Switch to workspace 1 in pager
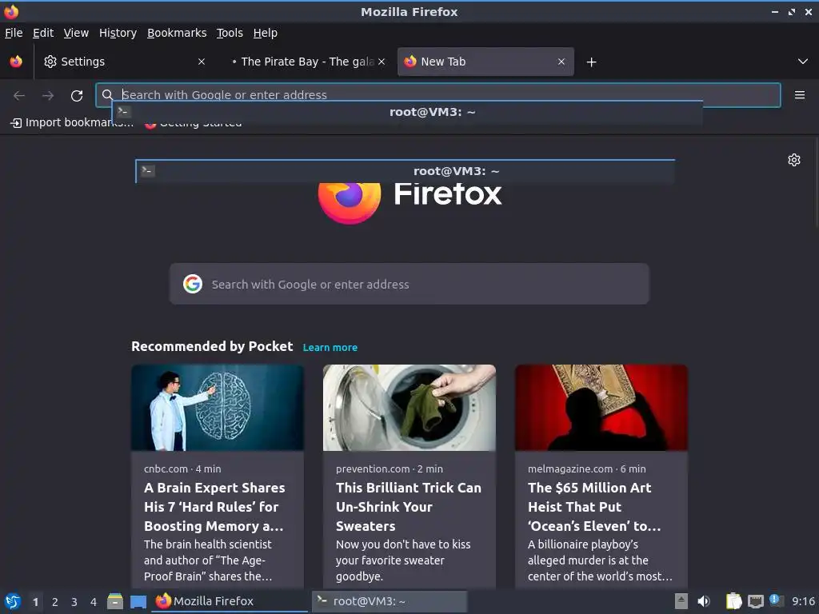Screen dimensions: 819x614 point(35,602)
